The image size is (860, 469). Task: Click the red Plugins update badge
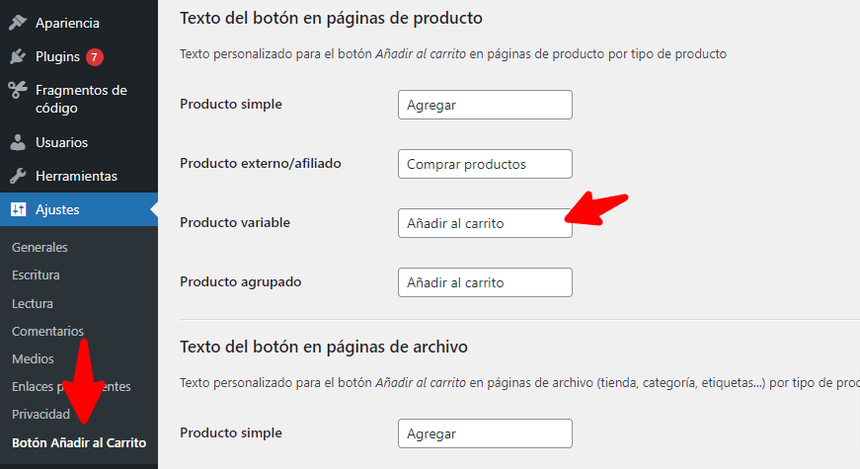click(x=95, y=57)
